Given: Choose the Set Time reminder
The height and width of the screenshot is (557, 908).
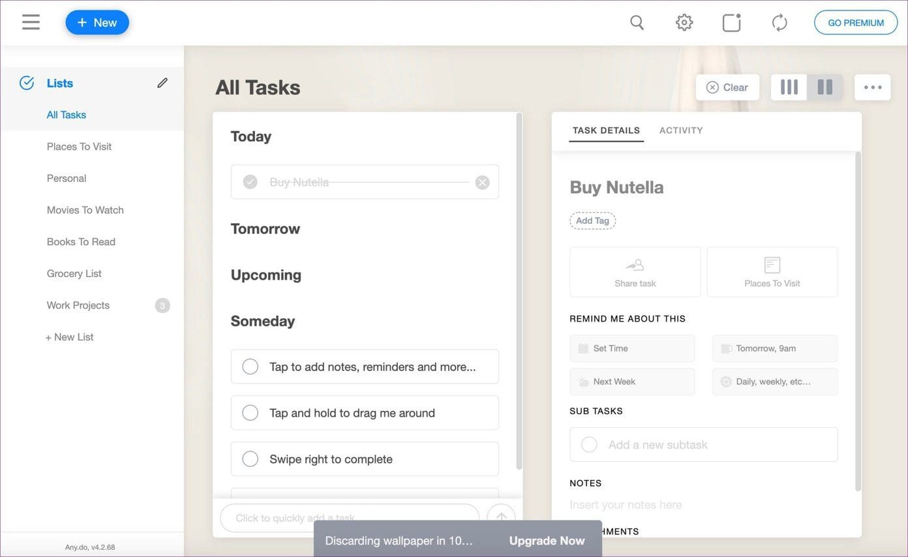Looking at the screenshot, I should click(x=632, y=348).
